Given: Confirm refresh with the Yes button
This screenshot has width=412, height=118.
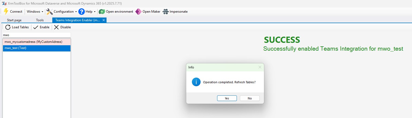Looking at the screenshot, I should point(227,98).
